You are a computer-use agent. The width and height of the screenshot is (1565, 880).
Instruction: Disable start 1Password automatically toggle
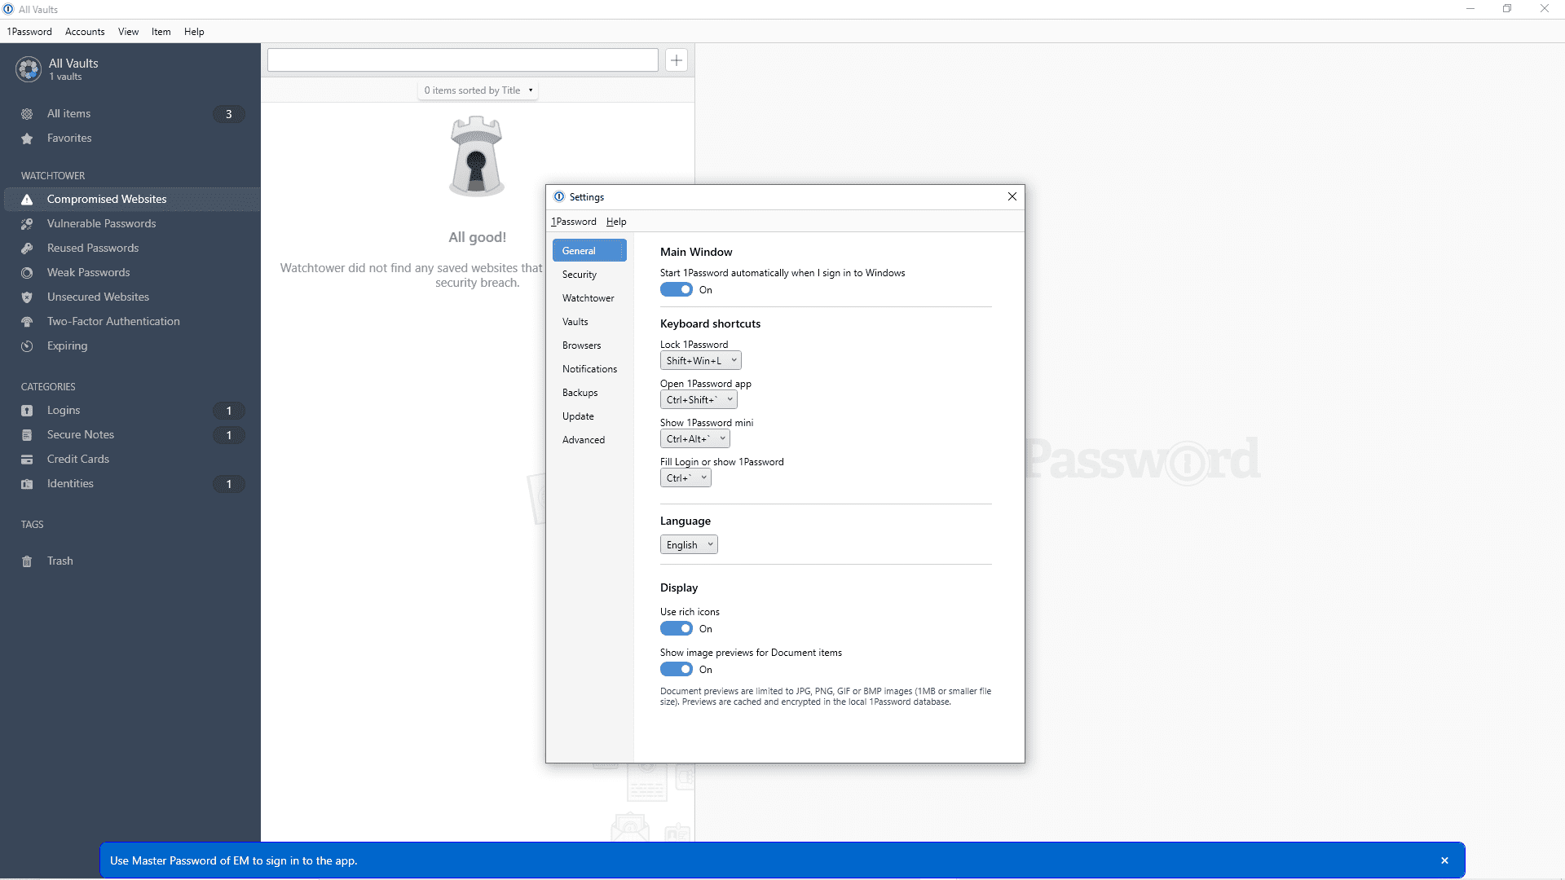(x=677, y=289)
